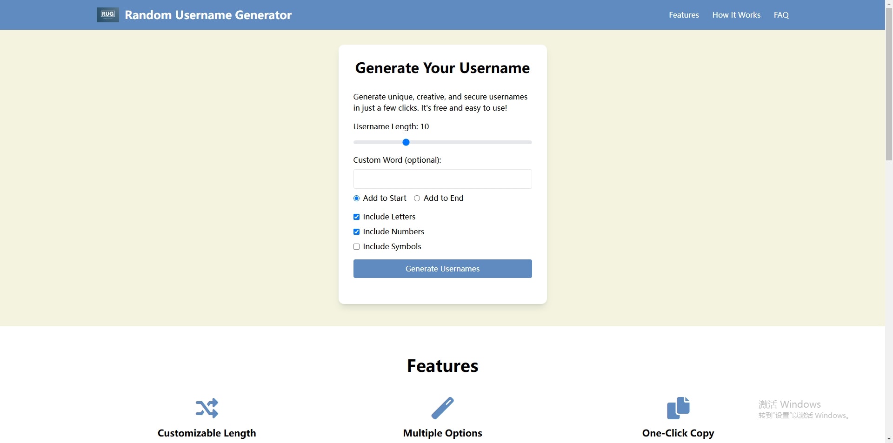This screenshot has height=443, width=893.
Task: Click the copy icon above One-Click Copy
Action: coord(678,408)
